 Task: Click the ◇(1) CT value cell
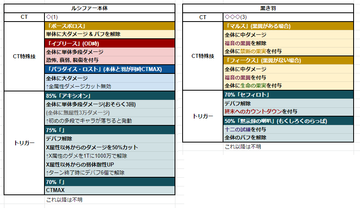click(x=110, y=17)
